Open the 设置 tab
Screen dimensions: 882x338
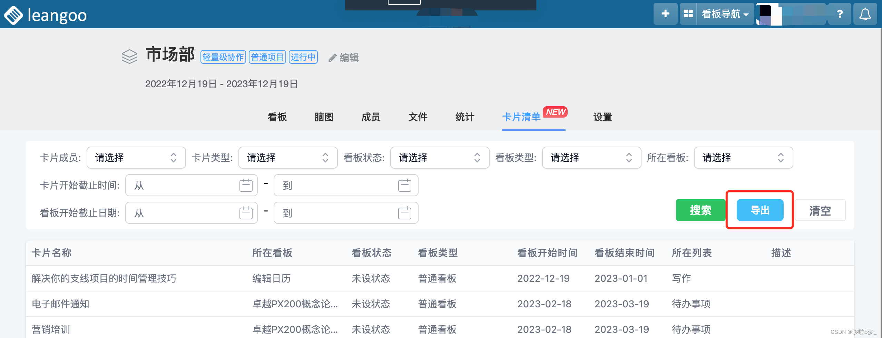tap(602, 117)
